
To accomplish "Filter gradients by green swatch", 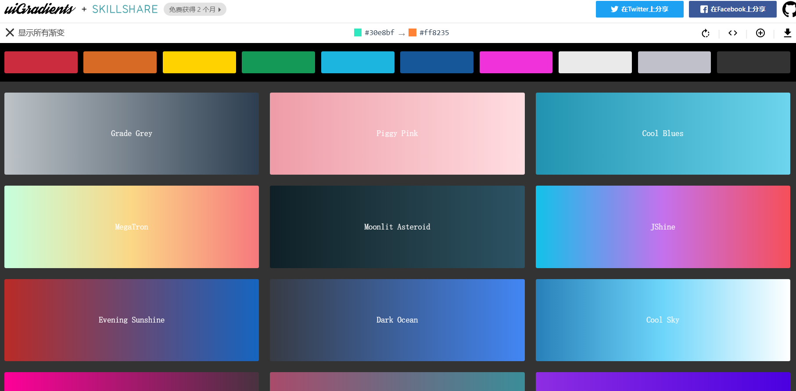I will click(278, 62).
